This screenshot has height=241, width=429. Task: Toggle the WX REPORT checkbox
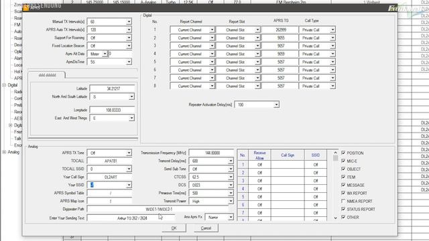[x=343, y=193]
